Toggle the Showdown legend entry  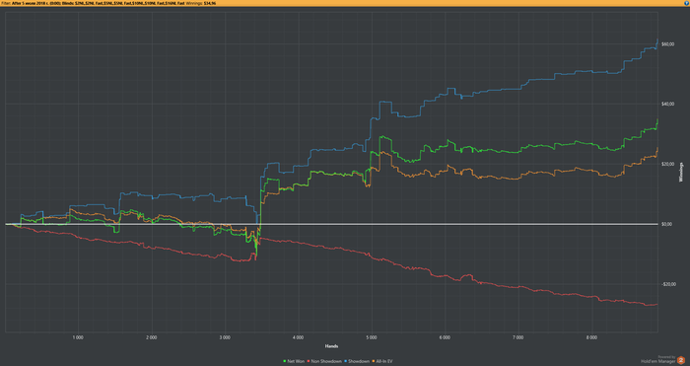tap(356, 361)
